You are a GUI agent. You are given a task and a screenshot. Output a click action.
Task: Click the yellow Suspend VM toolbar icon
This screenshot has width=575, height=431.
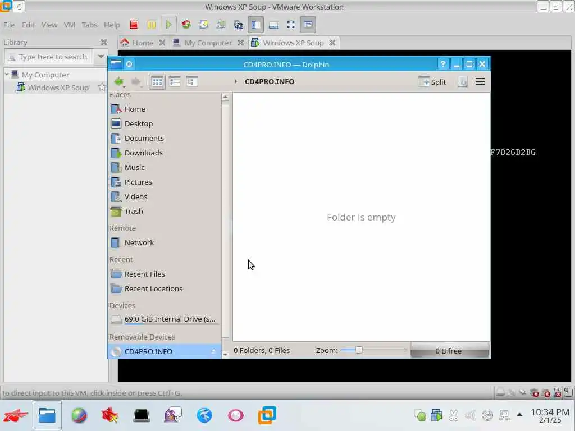pos(151,25)
